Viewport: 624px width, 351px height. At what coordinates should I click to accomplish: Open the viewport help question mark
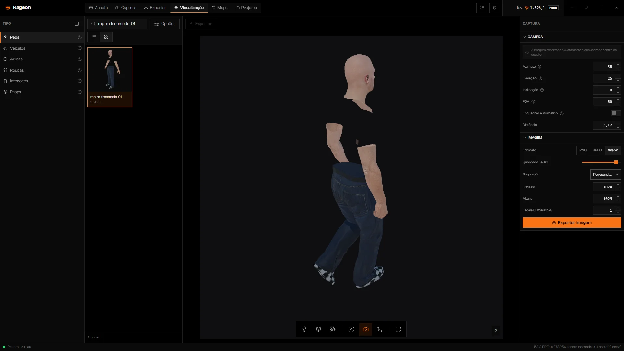click(496, 331)
